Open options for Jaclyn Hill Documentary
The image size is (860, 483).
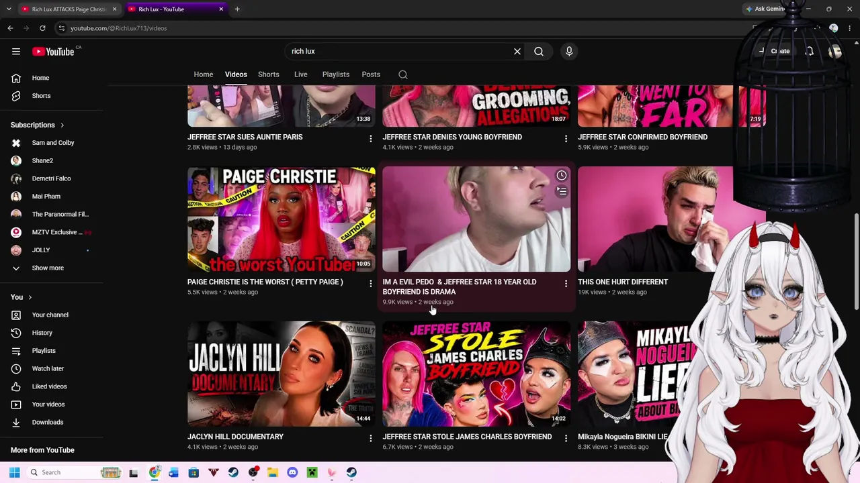(370, 438)
